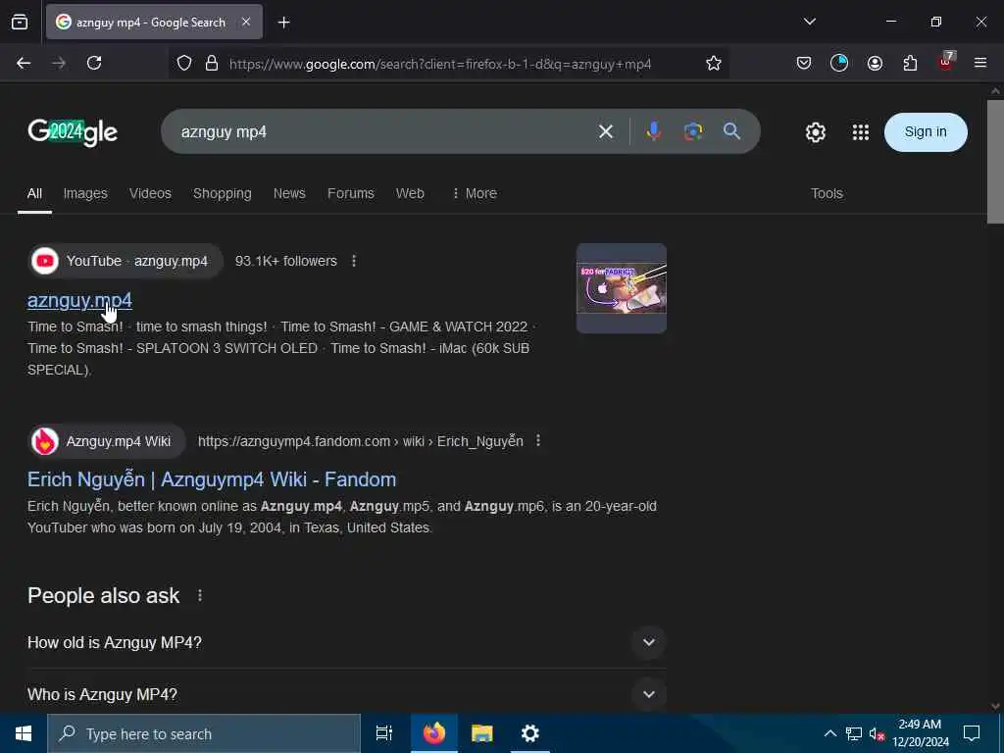Open more options for YouTube result
This screenshot has height=753, width=1004.
tap(354, 261)
